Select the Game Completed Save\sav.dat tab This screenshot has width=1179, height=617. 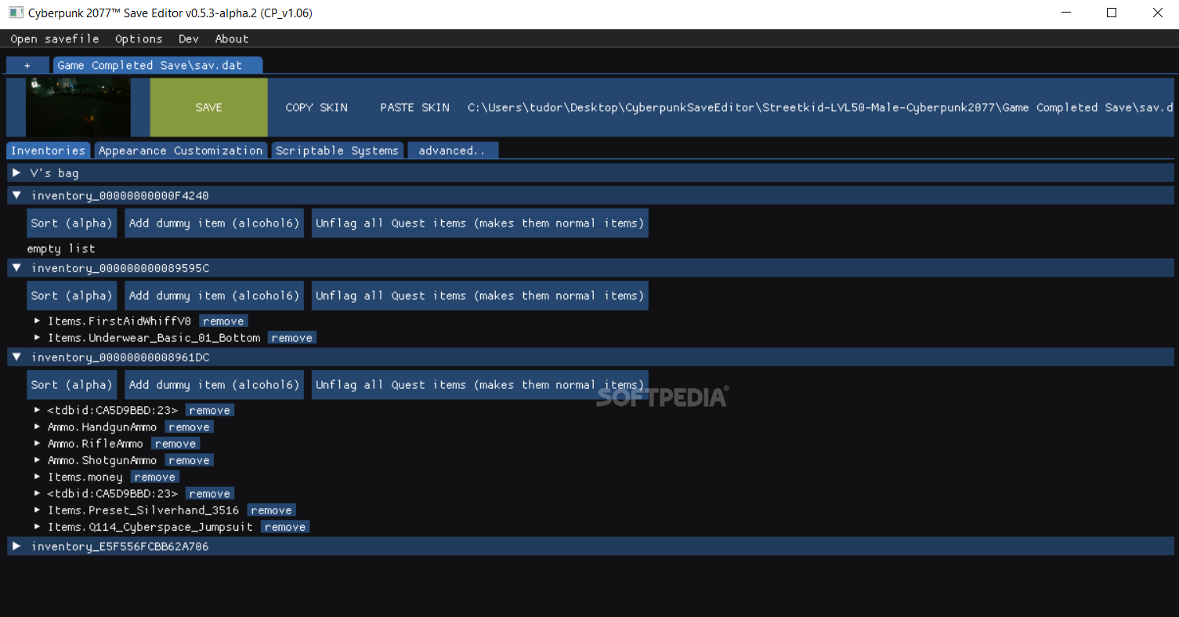tap(157, 65)
